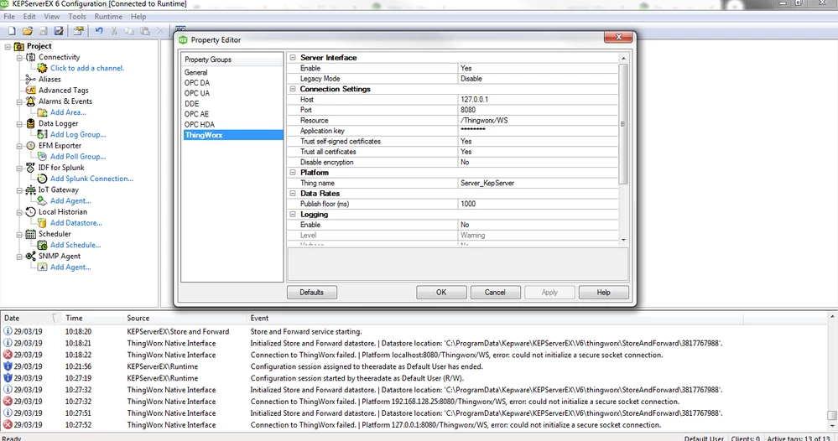This screenshot has height=441, width=838.
Task: Click the Cut scissors toolbar icon
Action: tap(114, 31)
